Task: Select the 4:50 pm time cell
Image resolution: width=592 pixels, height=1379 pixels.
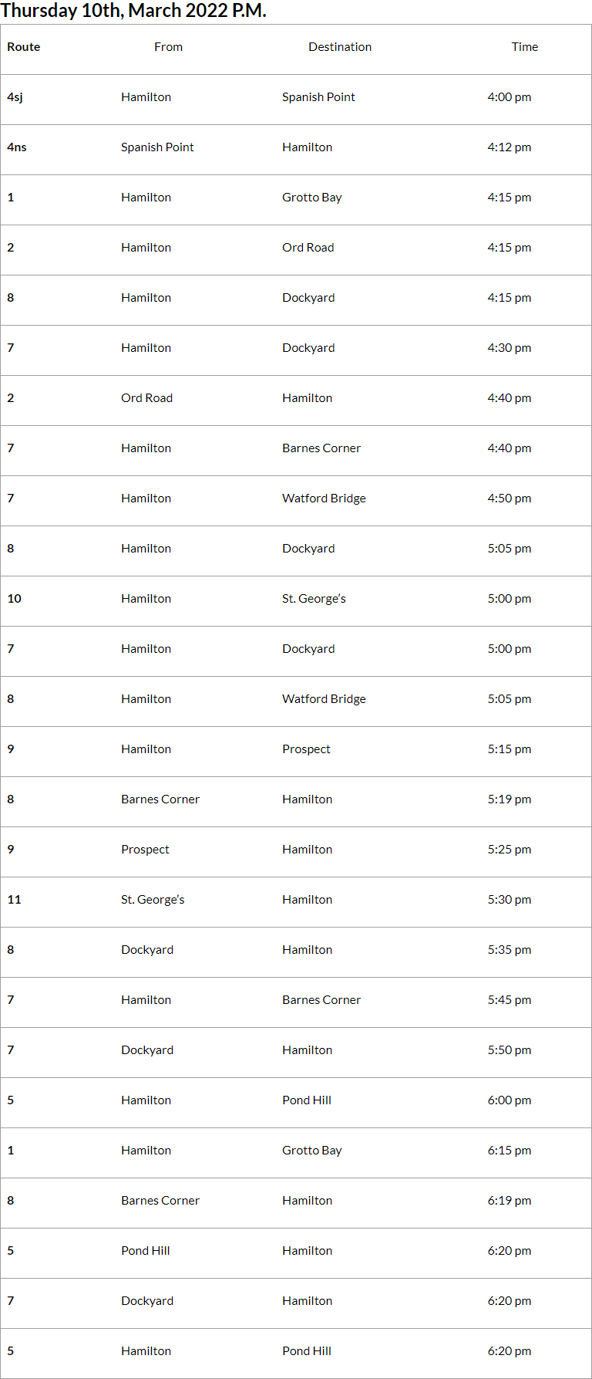Action: point(509,499)
